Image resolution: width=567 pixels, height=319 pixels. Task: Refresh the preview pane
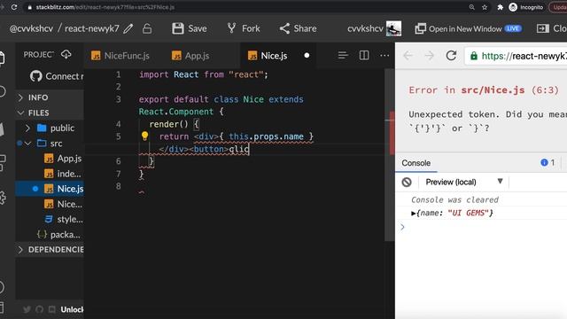click(451, 56)
